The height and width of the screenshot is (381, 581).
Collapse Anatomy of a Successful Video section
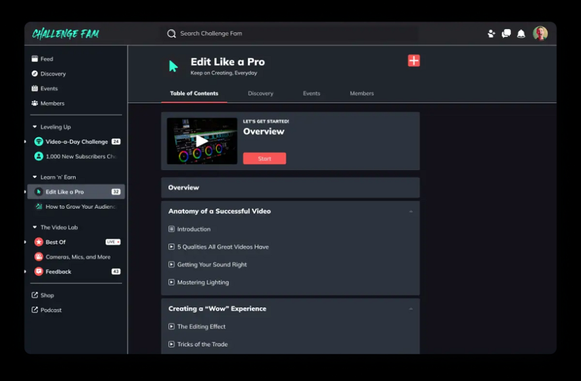[411, 212]
